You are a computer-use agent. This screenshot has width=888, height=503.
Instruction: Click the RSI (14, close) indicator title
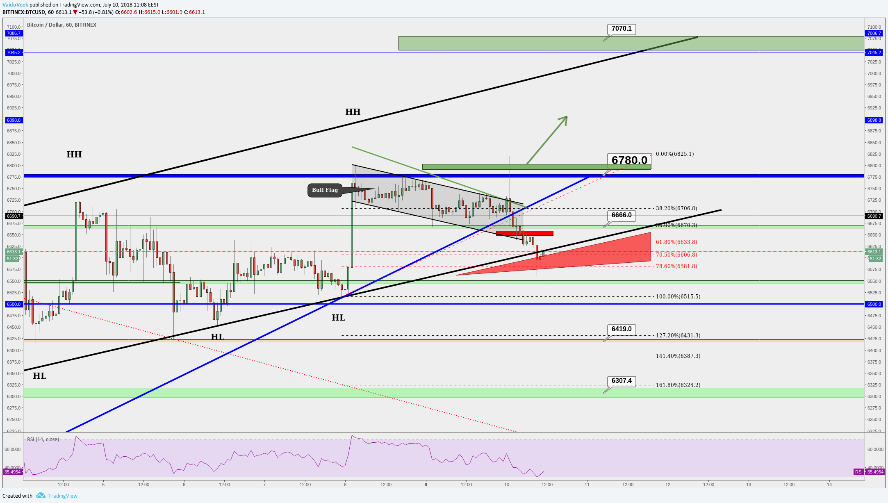pyautogui.click(x=43, y=439)
